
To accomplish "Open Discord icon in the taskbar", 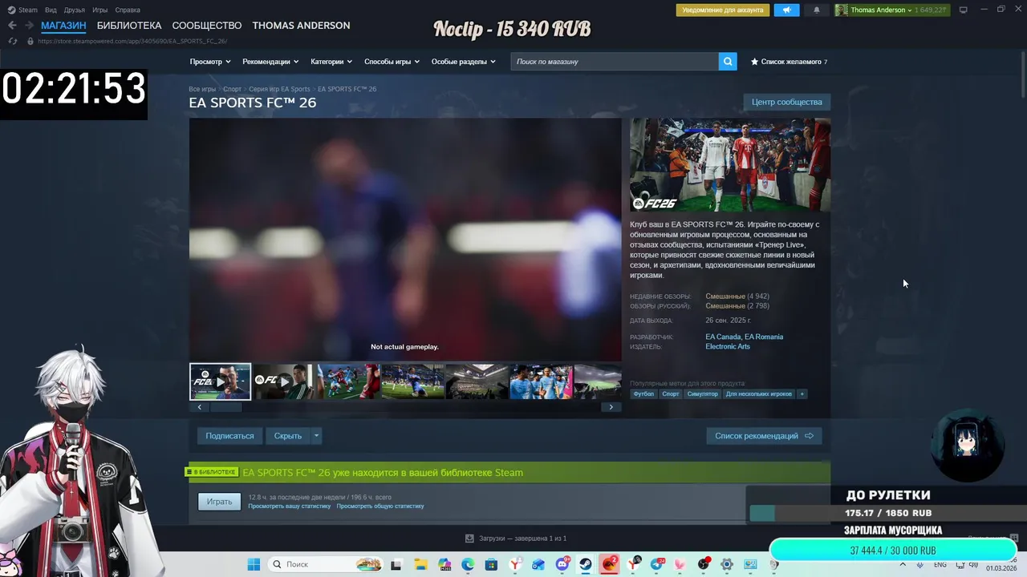I will [x=562, y=564].
